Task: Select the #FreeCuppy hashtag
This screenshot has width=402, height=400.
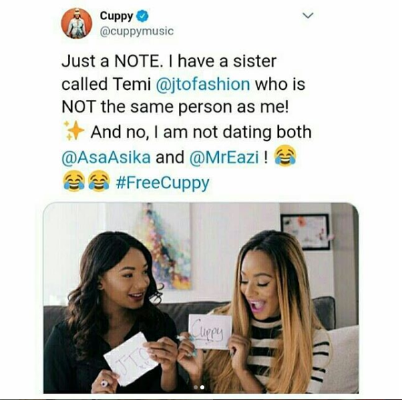Action: click(x=162, y=183)
